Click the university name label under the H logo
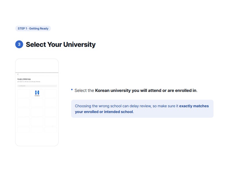The width and height of the screenshot is (244, 172). tap(37, 96)
